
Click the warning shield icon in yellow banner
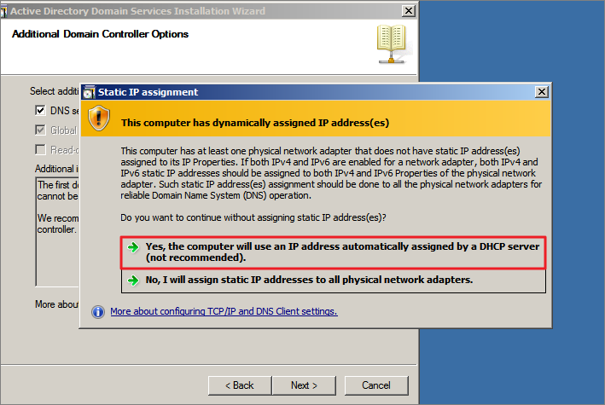click(99, 118)
